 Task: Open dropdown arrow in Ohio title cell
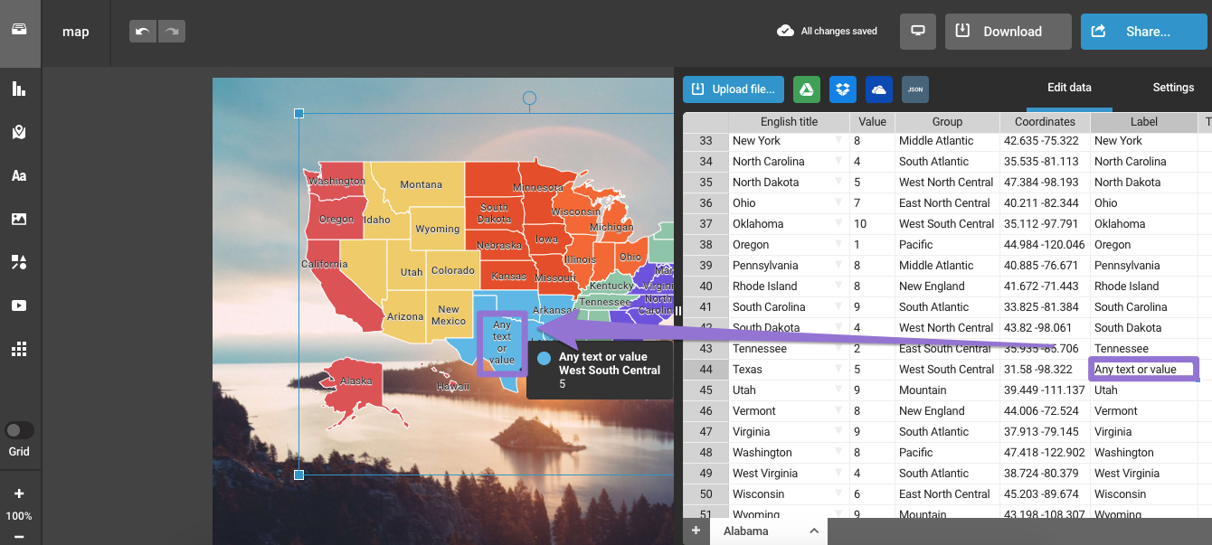(x=838, y=202)
